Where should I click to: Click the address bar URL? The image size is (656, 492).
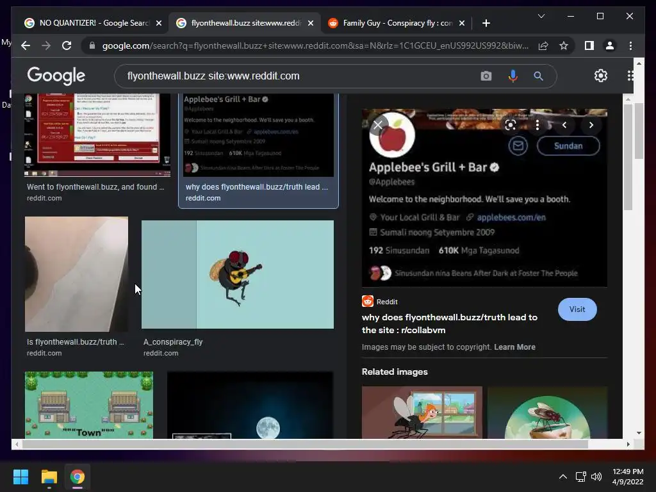pos(315,45)
